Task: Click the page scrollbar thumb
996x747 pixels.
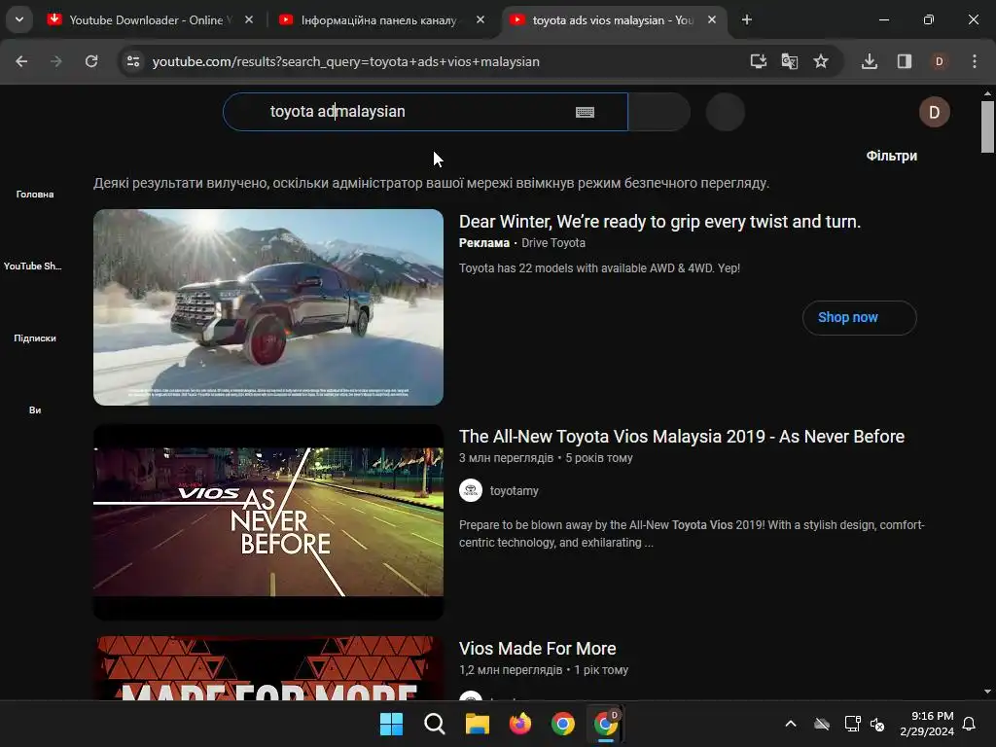Action: point(987,127)
